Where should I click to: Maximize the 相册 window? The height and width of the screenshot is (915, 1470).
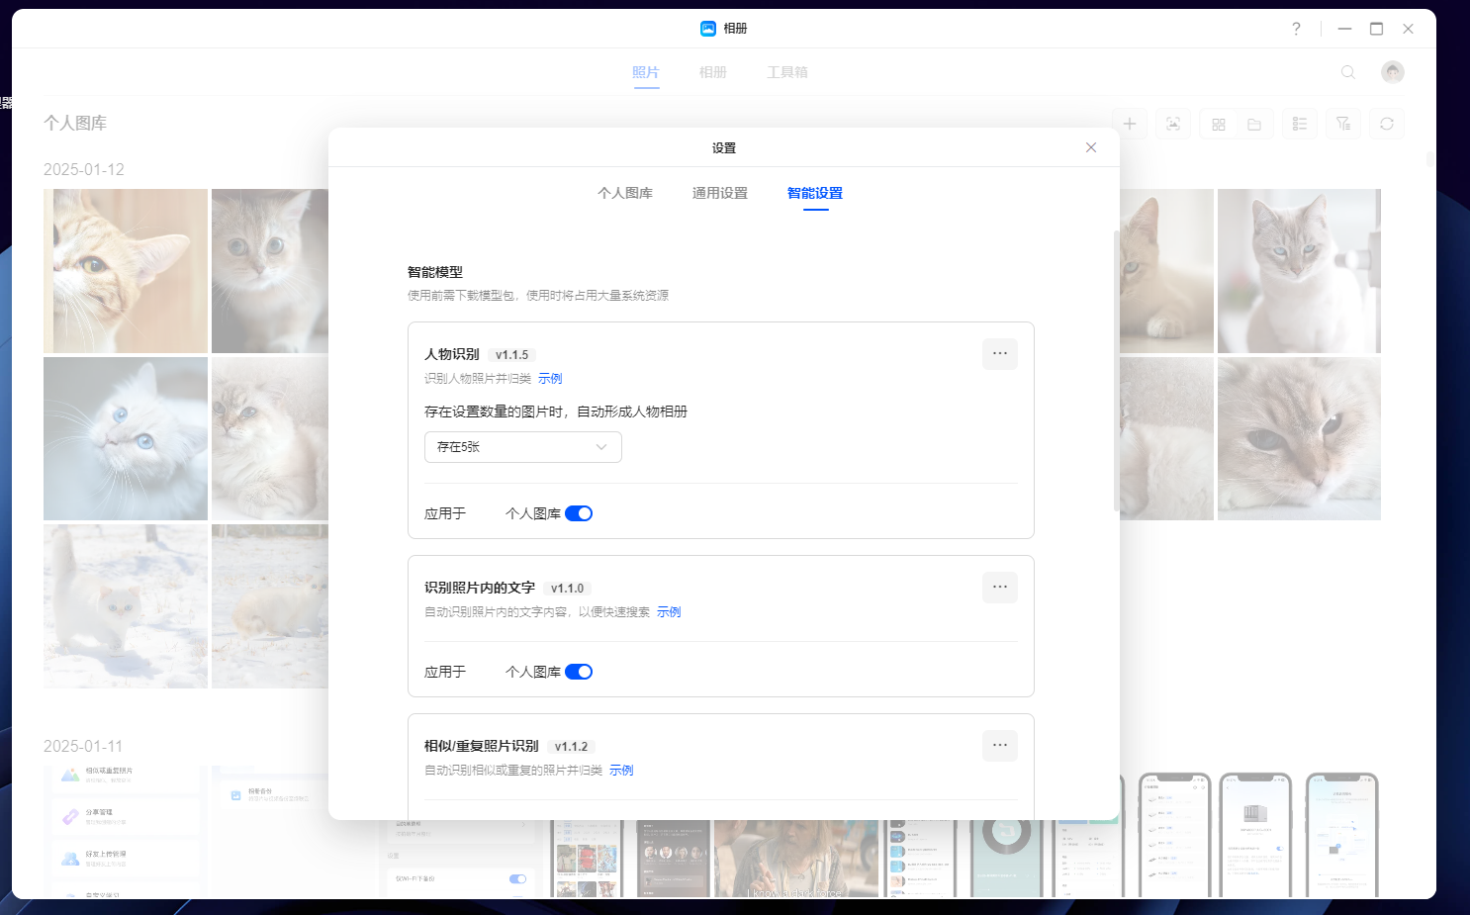[1376, 29]
